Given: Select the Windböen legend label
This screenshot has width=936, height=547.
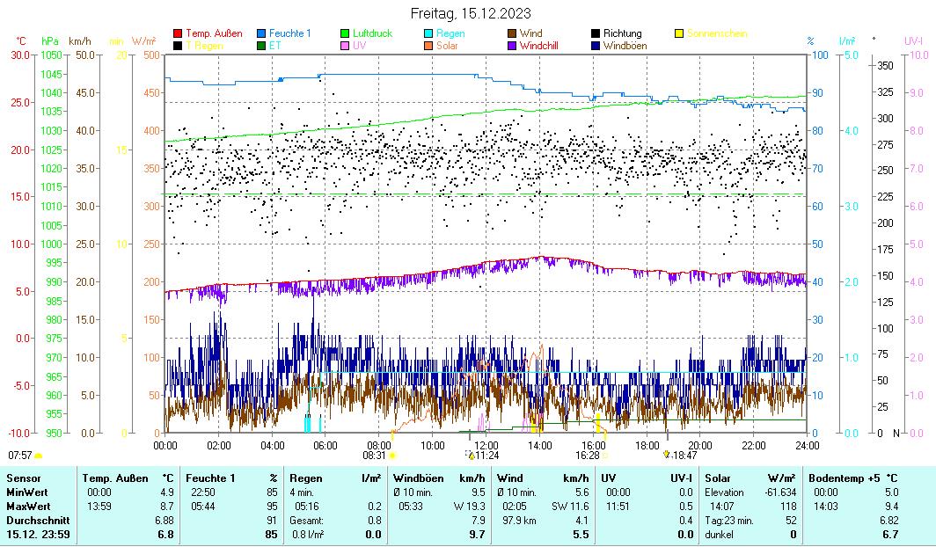Looking at the screenshot, I should 625,46.
